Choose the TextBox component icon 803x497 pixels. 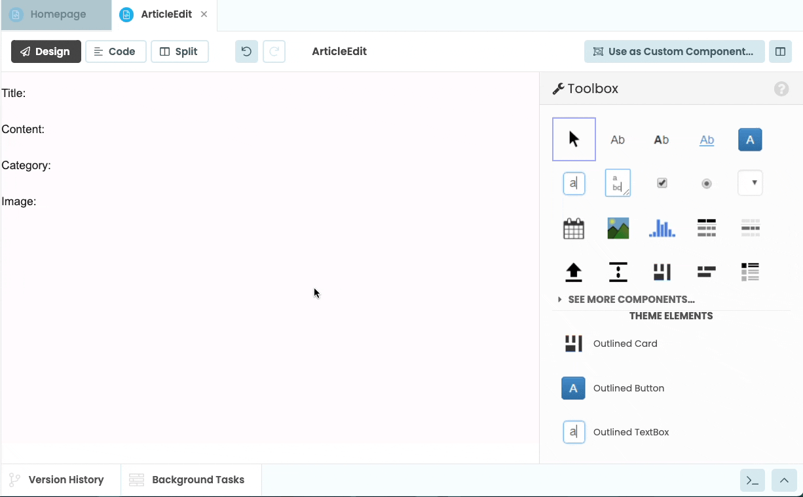click(574, 184)
